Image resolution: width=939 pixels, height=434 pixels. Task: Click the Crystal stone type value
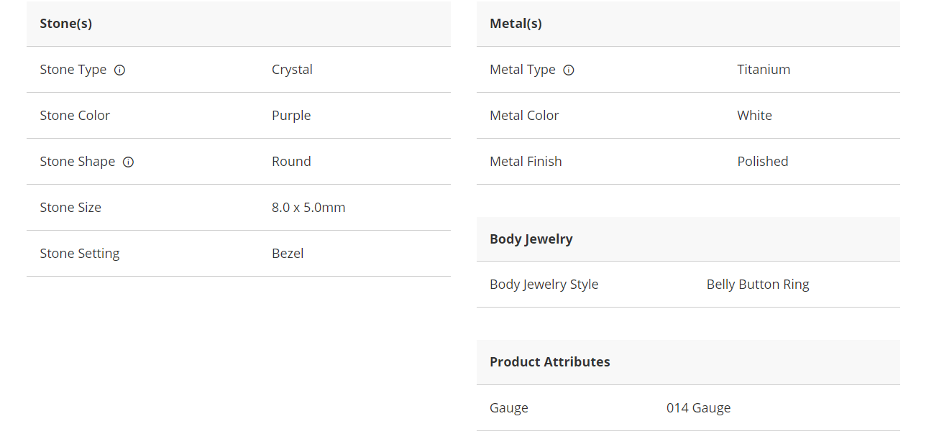click(x=292, y=70)
